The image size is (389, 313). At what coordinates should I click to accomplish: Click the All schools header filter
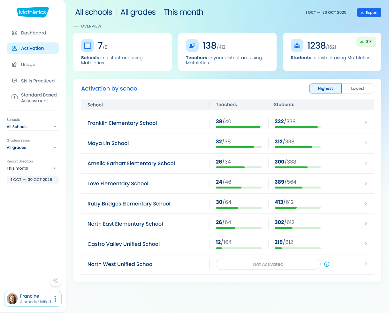click(x=94, y=12)
